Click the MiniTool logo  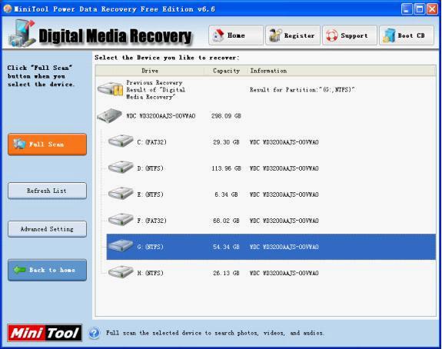click(x=45, y=333)
